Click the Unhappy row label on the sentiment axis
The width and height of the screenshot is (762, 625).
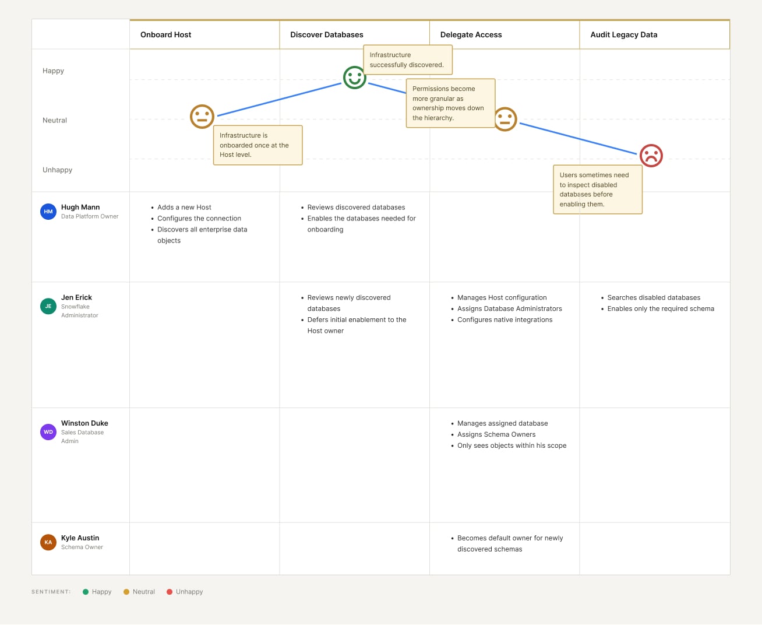pos(57,170)
